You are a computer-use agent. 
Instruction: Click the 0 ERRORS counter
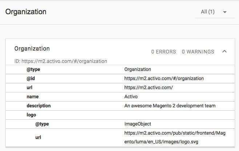pos(163,52)
